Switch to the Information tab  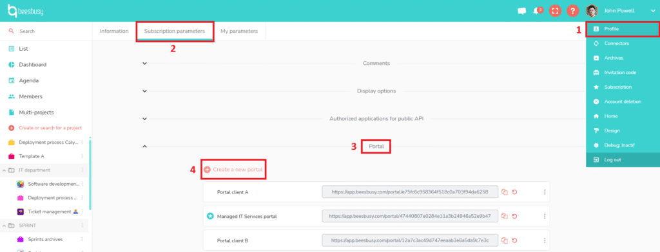click(114, 31)
